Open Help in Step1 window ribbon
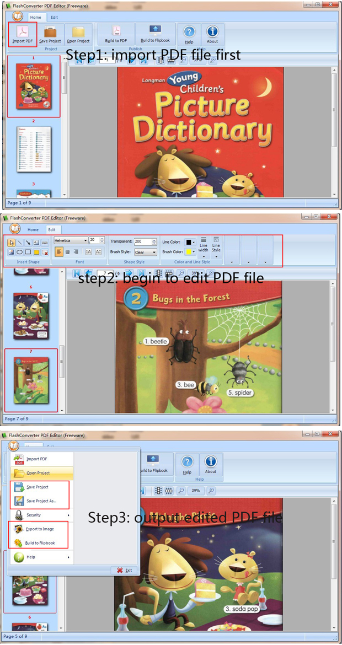Screen dimensions: 342x645 tap(189, 34)
